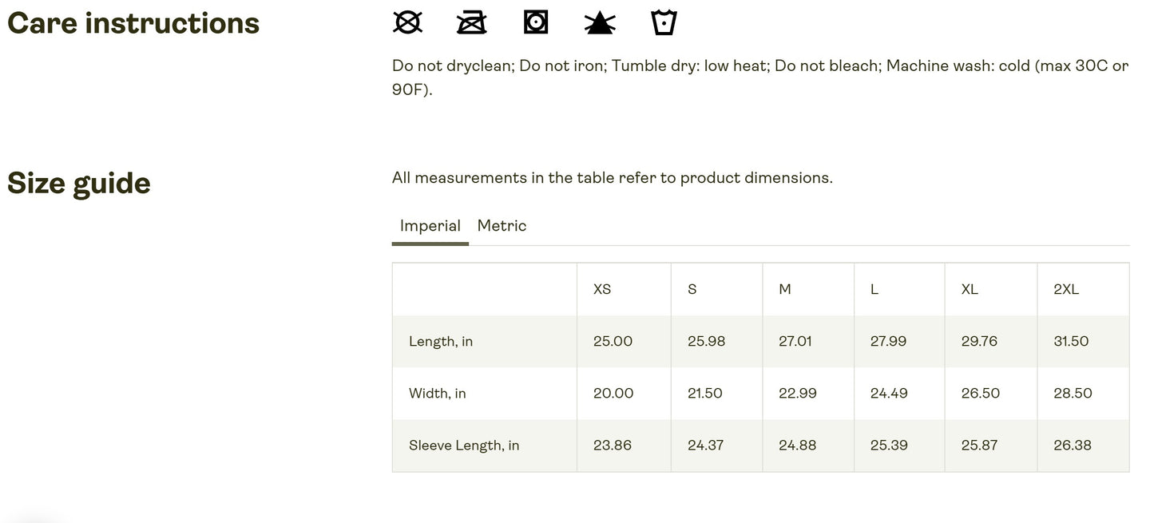The height and width of the screenshot is (523, 1154).
Task: Click the M size column header
Action: (785, 289)
